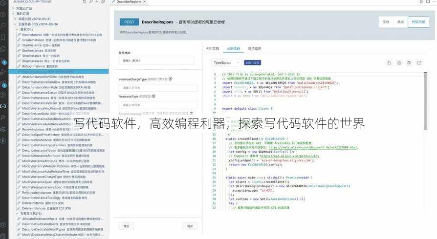Click the POST method badge
437x239 pixels.
coord(129,22)
